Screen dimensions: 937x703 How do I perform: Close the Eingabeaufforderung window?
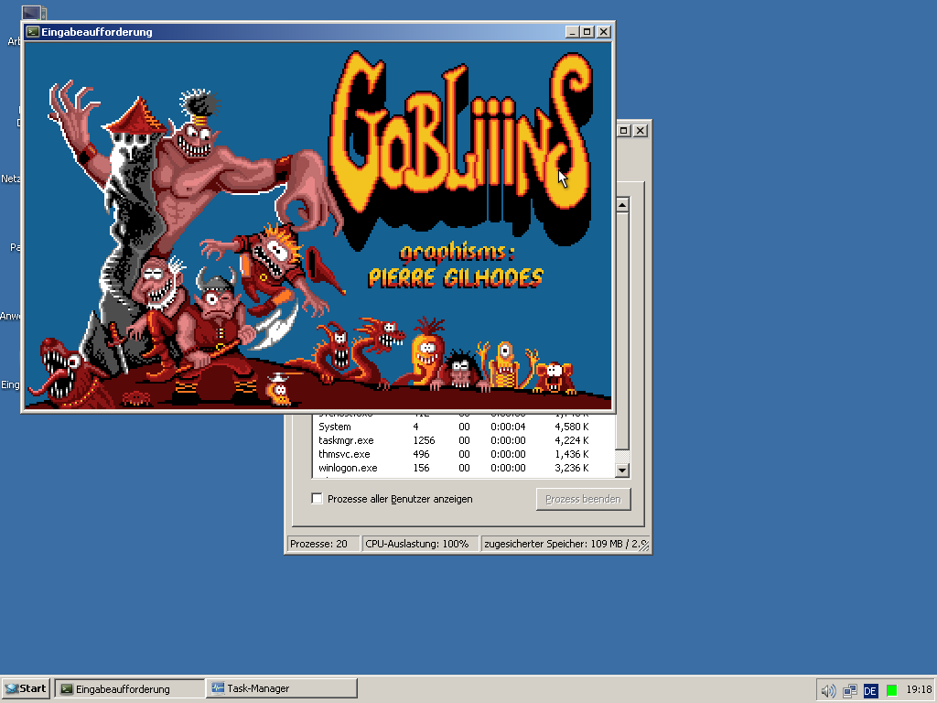coord(604,32)
